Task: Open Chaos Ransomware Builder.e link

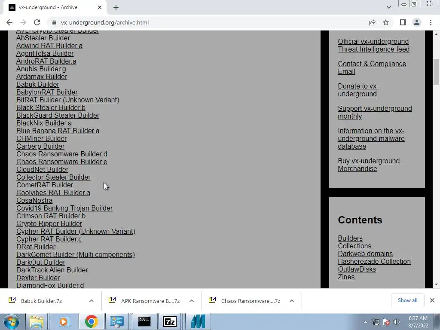Action: pos(62,162)
